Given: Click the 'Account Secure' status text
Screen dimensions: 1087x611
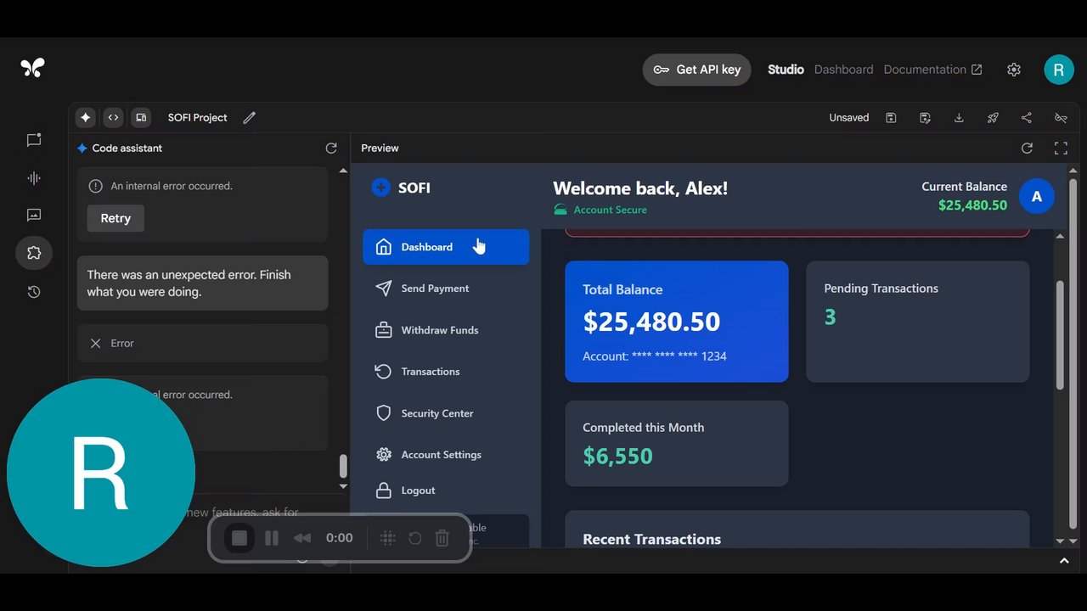Looking at the screenshot, I should 610,210.
